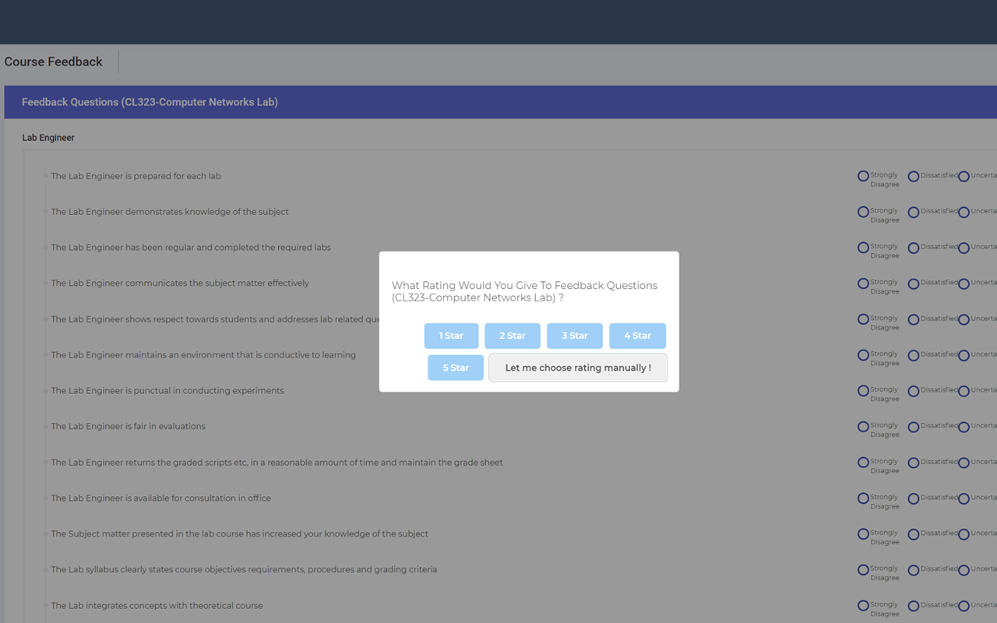Select Uncertain for prepared for each lab
Screen dimensions: 997x623
[964, 176]
